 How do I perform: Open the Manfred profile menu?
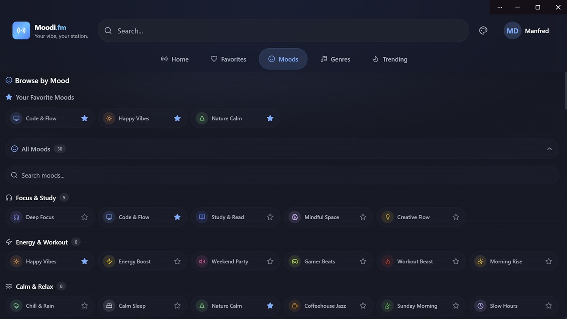pos(526,31)
